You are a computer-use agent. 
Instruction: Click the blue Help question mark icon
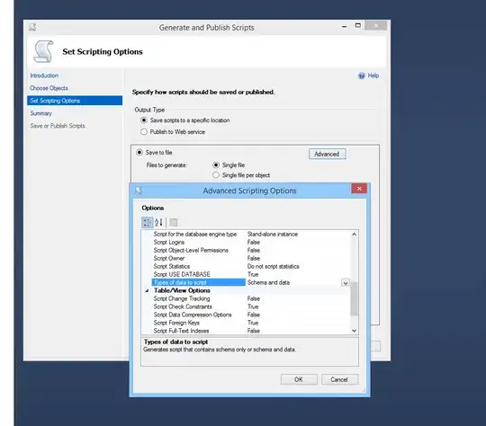pyautogui.click(x=362, y=75)
